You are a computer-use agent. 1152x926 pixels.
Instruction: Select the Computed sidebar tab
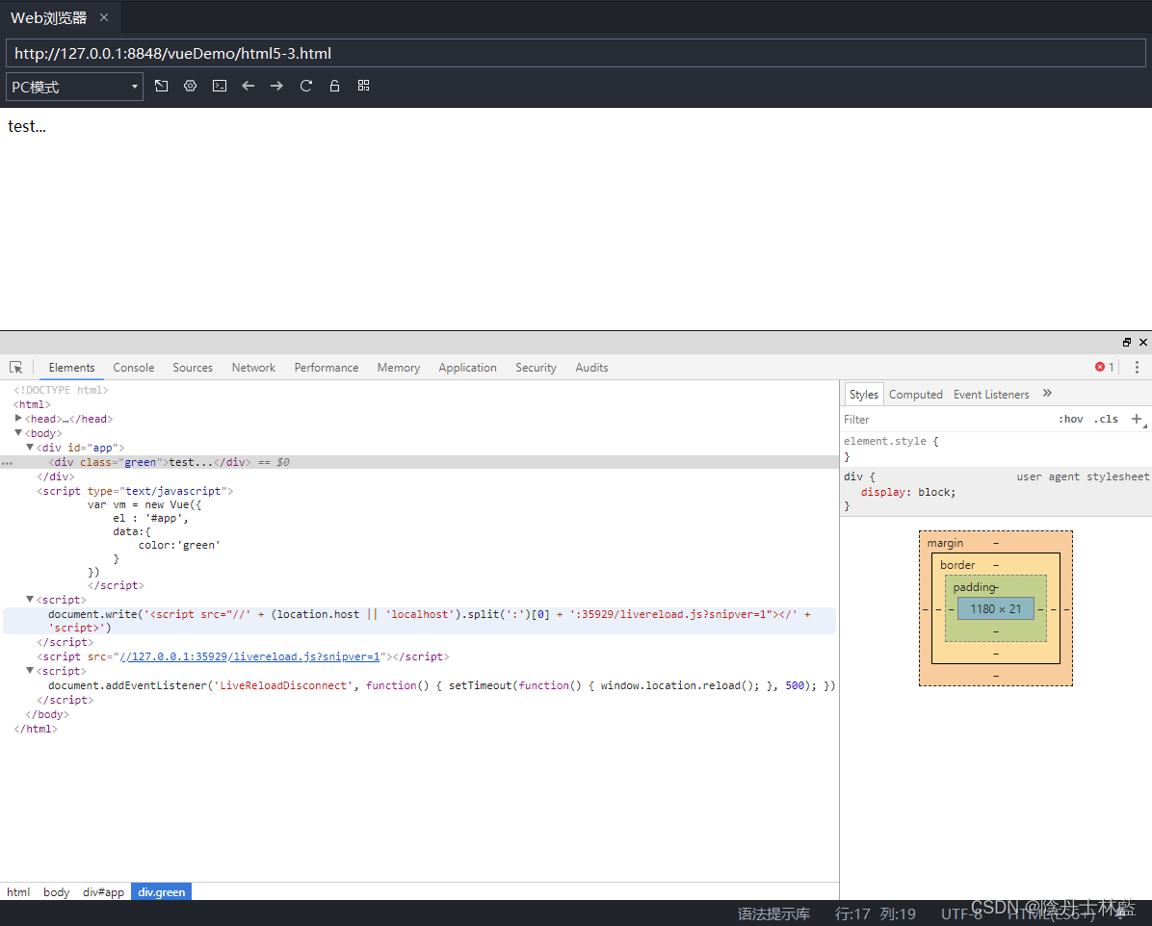(915, 395)
